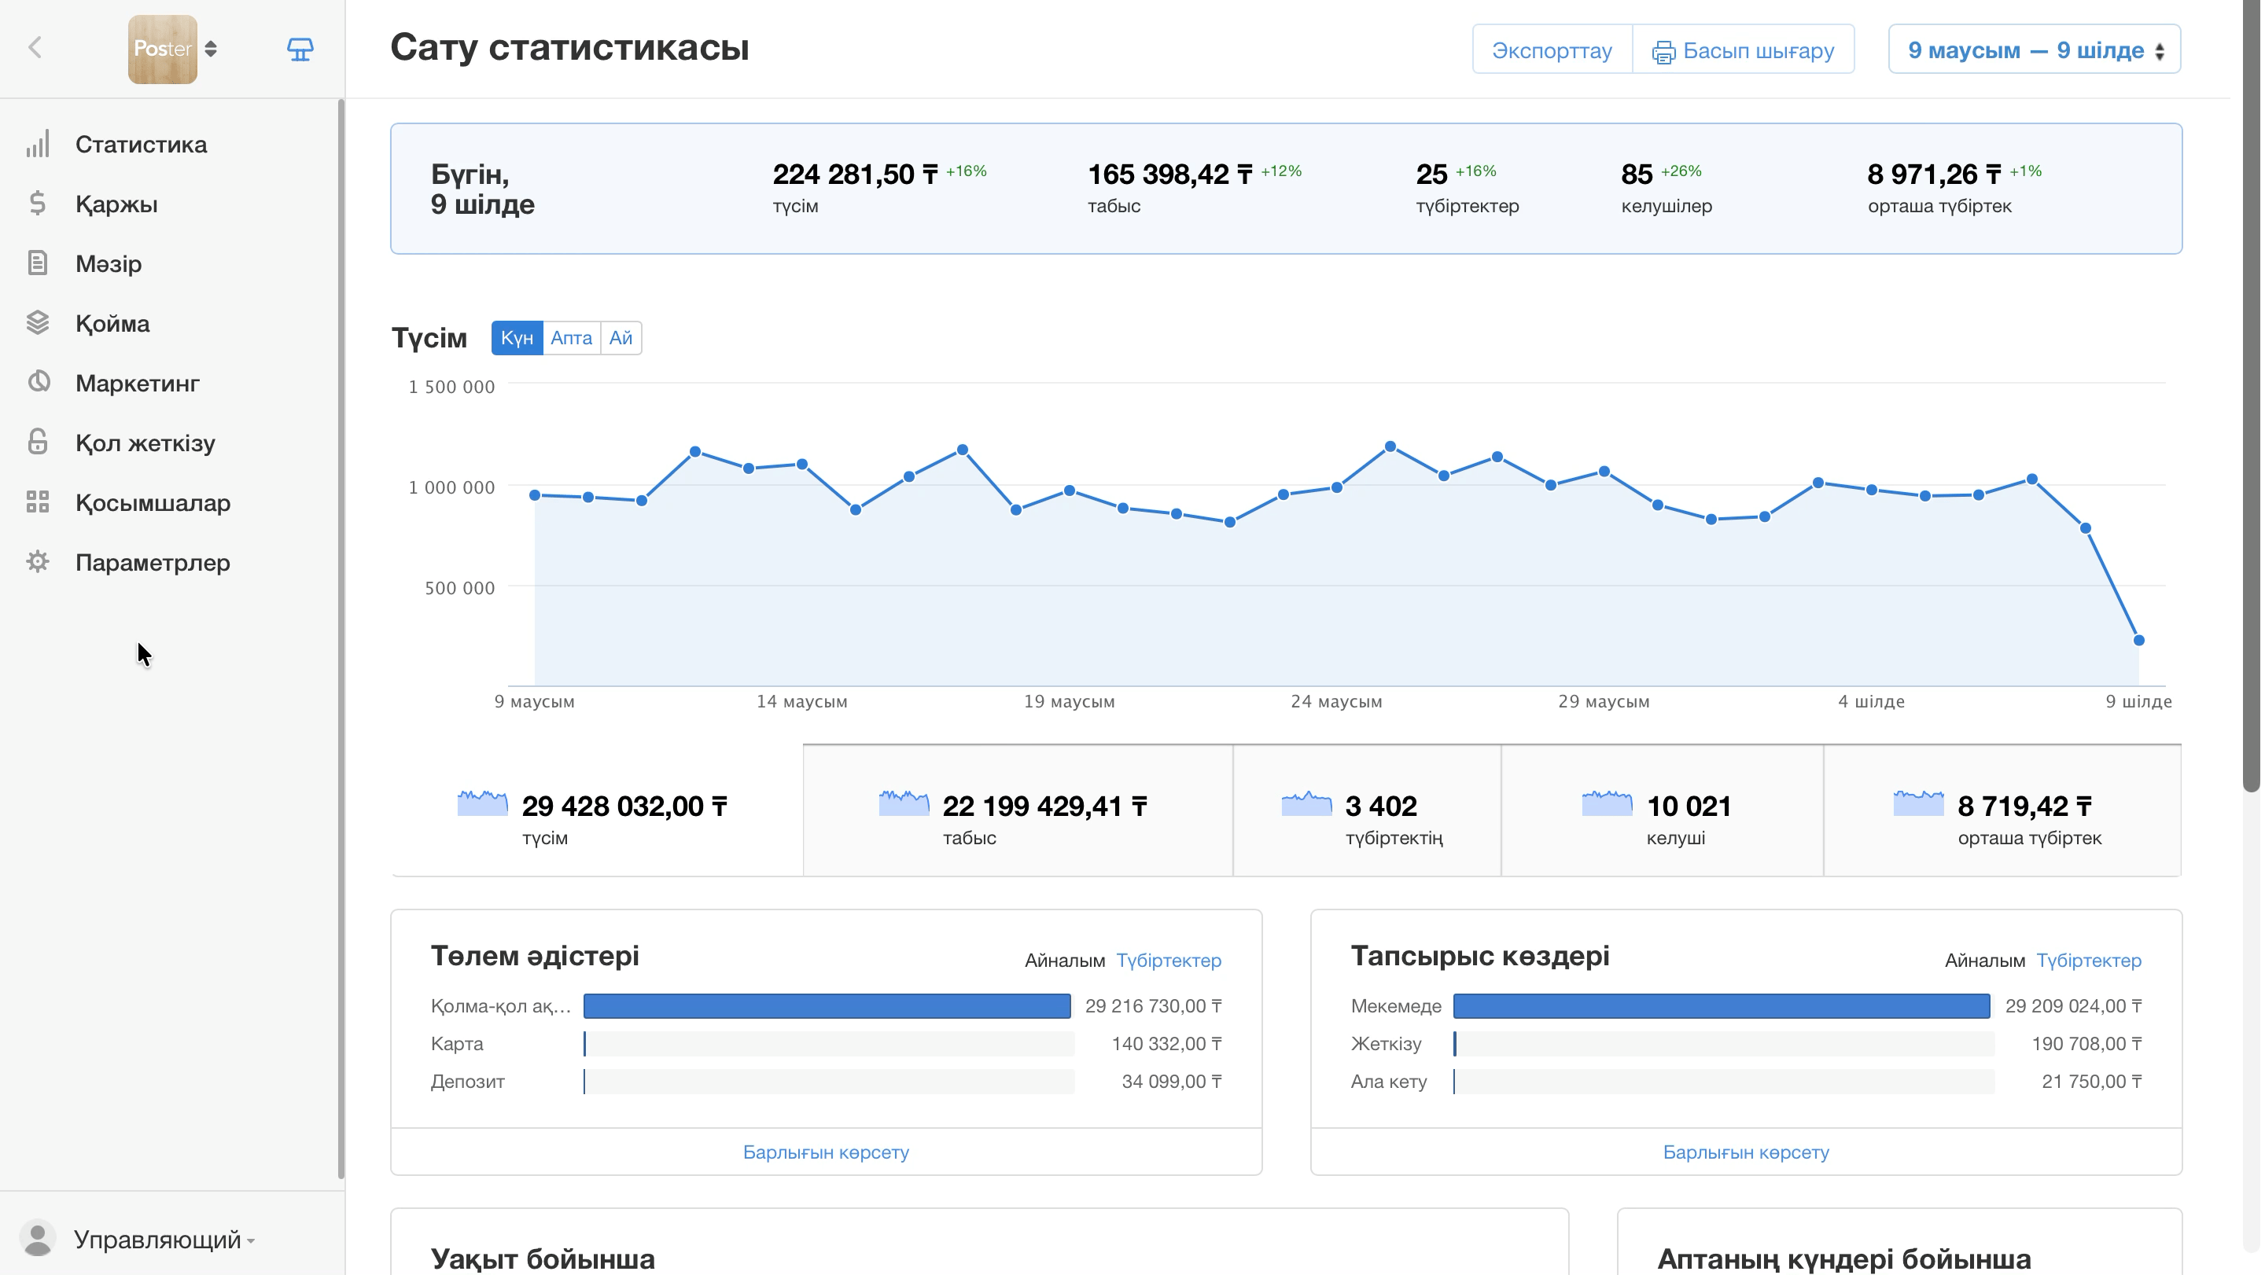The height and width of the screenshot is (1275, 2265).
Task: Switch the chart to Ай view
Action: pyautogui.click(x=621, y=338)
